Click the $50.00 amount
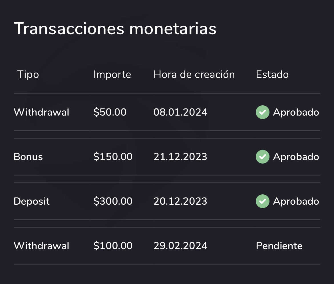The width and height of the screenshot is (334, 284). [x=110, y=112]
